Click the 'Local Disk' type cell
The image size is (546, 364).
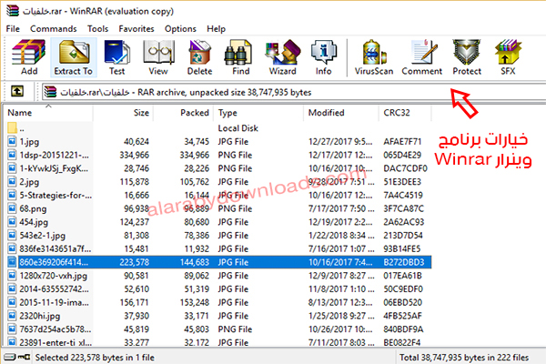(238, 128)
